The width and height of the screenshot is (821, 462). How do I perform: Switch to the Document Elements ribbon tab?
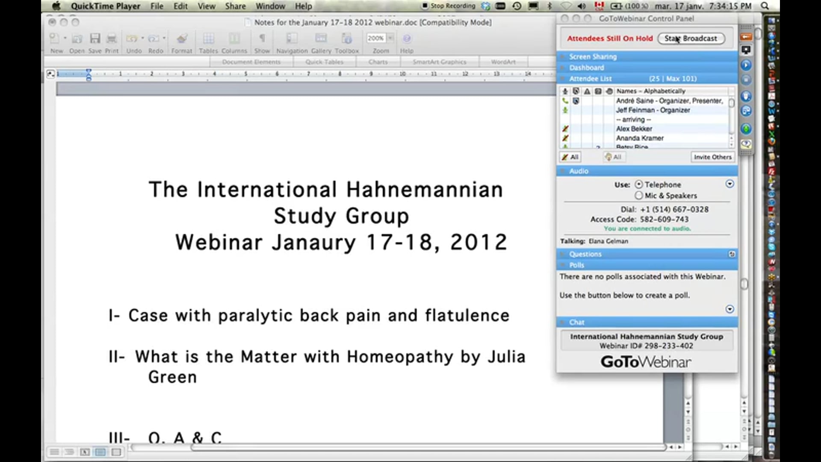tap(251, 62)
